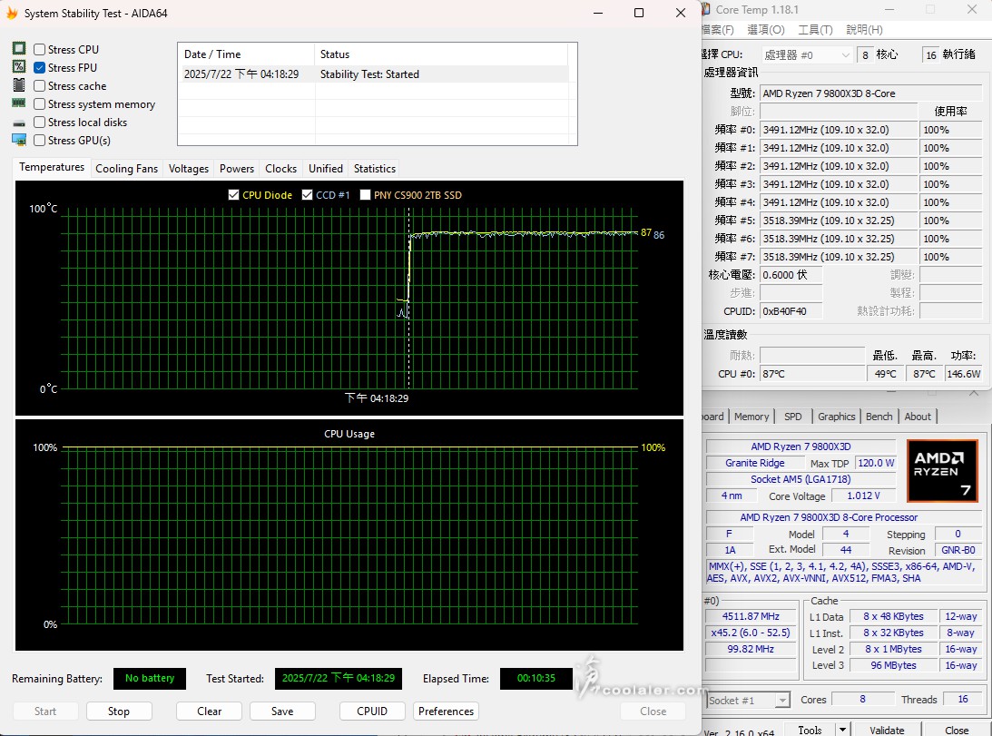This screenshot has width=992, height=736.
Task: Click the AMD Ryzen 7 logo in CPU-Z
Action: [942, 471]
